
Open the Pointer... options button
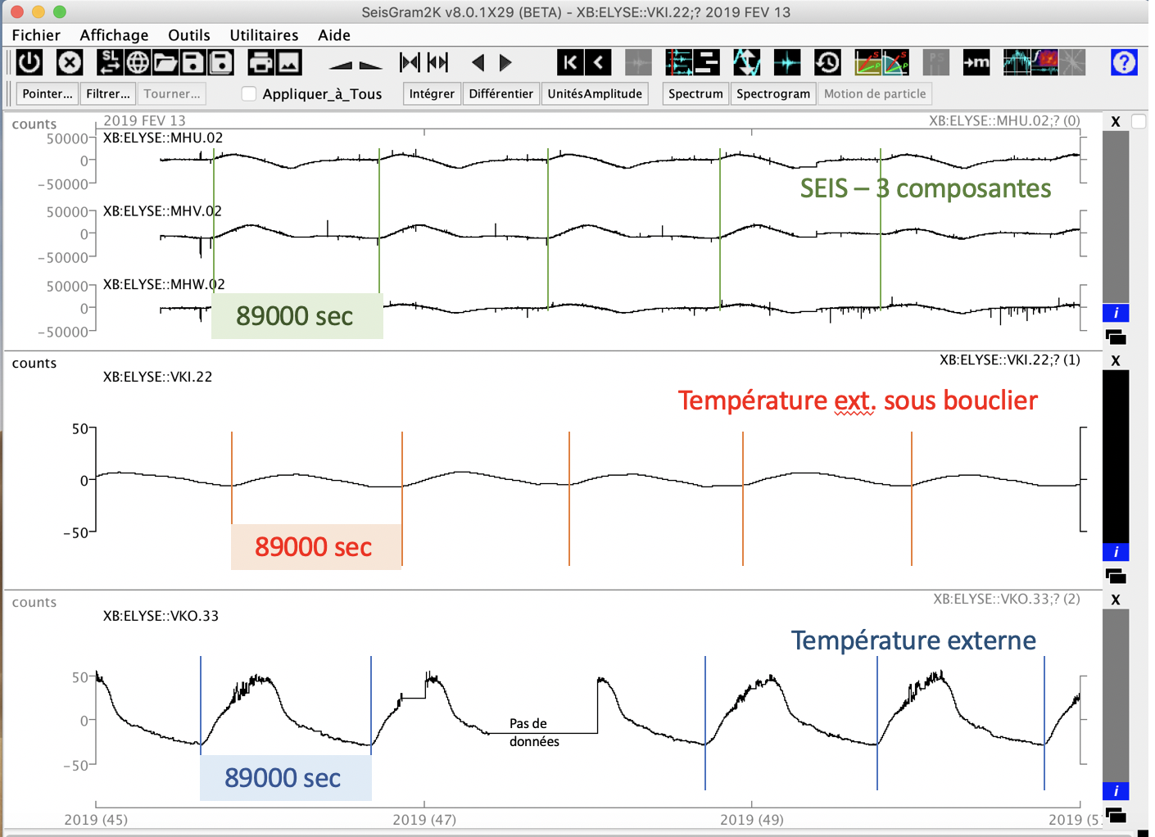(47, 94)
